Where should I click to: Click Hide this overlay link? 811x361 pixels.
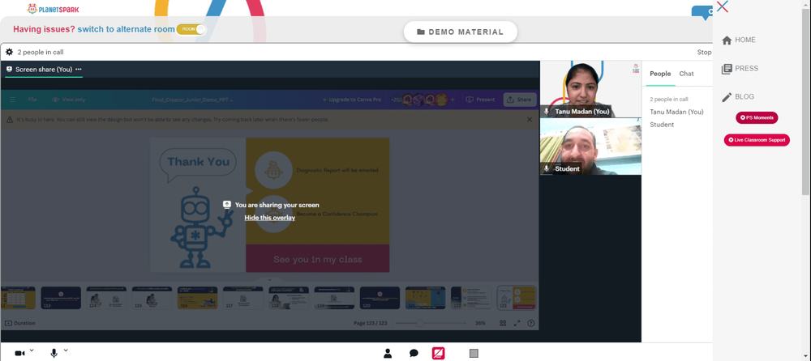point(270,218)
